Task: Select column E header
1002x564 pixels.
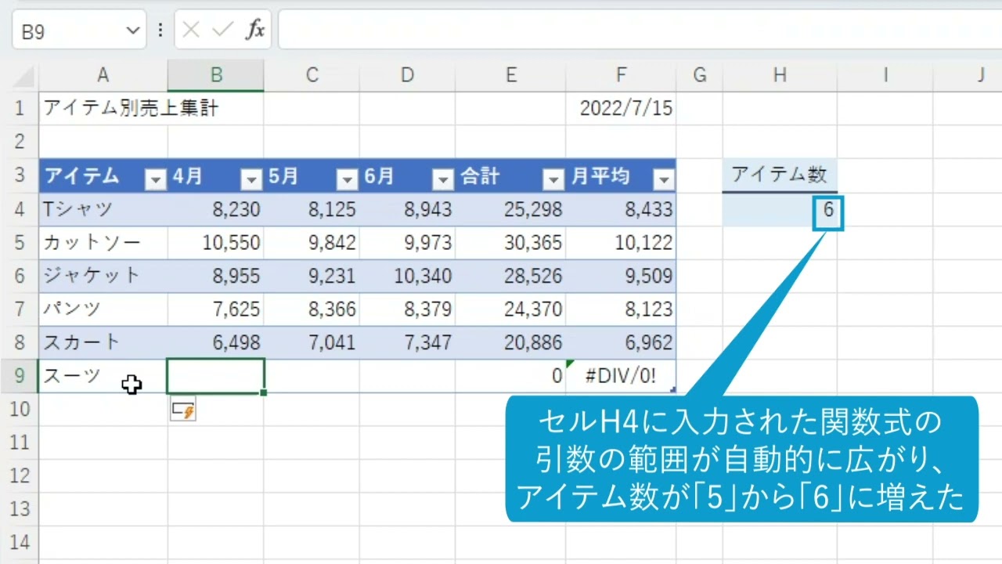Action: 510,75
